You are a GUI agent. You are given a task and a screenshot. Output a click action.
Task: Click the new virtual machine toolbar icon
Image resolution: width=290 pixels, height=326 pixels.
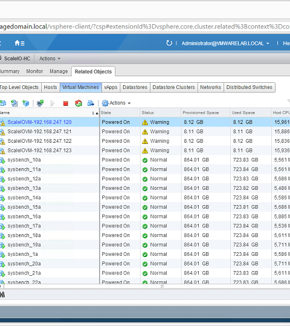3,103
